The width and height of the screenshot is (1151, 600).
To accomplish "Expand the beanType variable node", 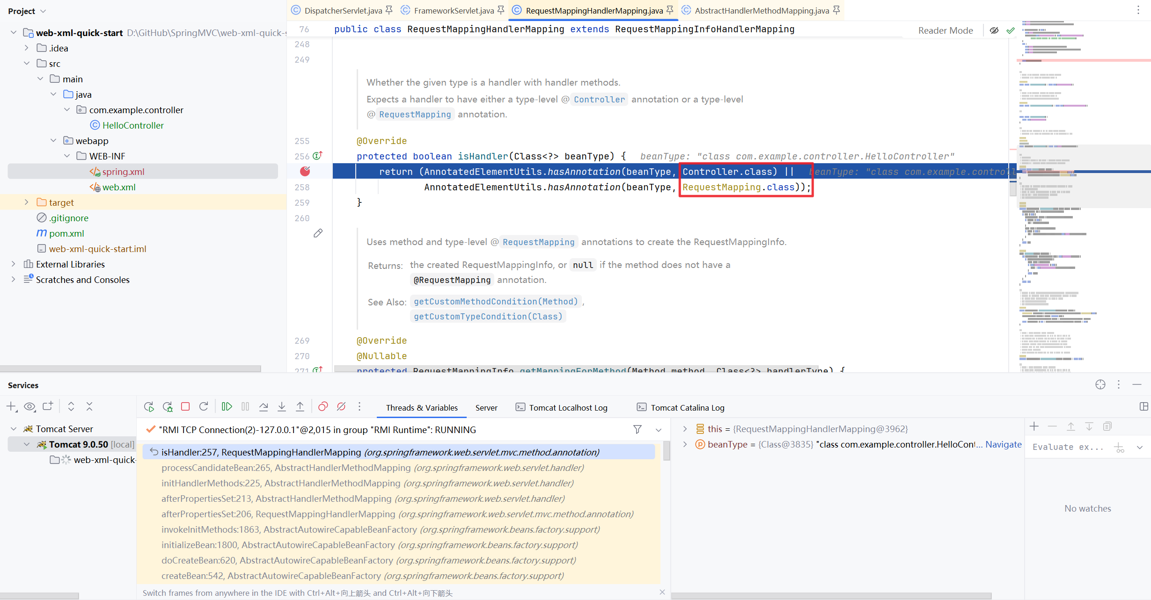I will point(685,444).
